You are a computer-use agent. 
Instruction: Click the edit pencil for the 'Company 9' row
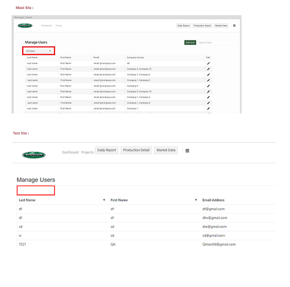pyautogui.click(x=208, y=86)
